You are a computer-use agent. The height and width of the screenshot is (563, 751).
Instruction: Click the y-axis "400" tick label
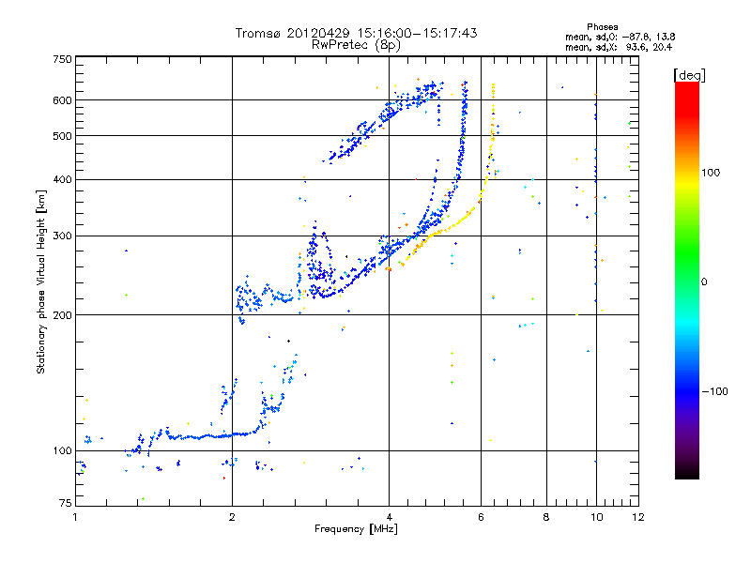click(63, 179)
